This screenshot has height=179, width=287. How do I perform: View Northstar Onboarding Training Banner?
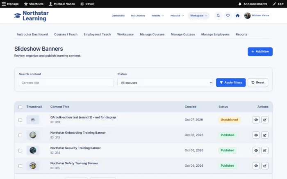[x=256, y=135]
